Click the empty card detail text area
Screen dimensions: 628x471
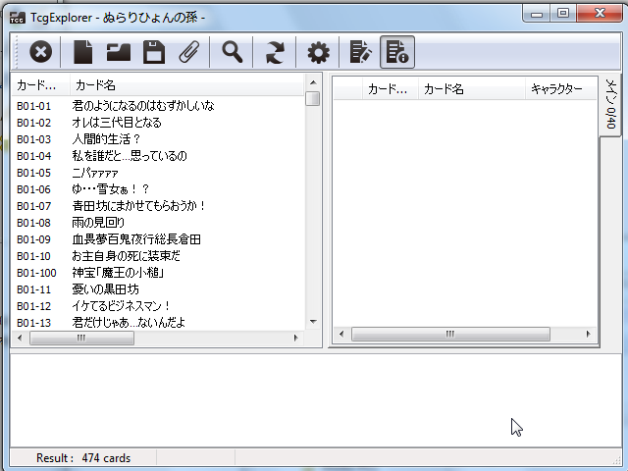(x=316, y=400)
